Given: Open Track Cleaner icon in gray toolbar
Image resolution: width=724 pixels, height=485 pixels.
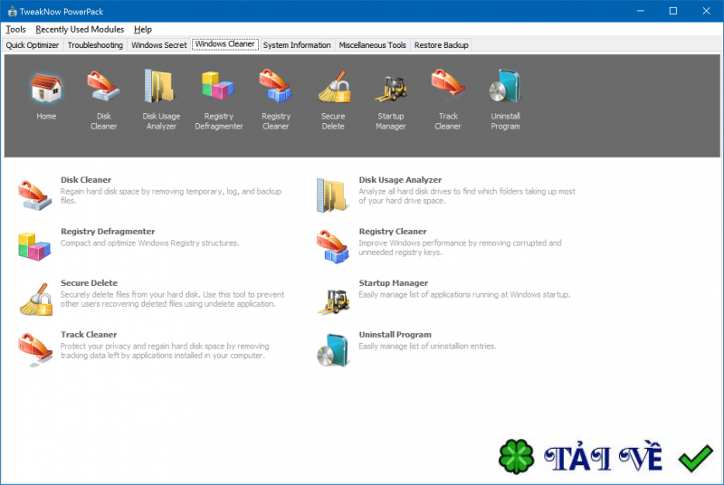Looking at the screenshot, I should coord(448,83).
